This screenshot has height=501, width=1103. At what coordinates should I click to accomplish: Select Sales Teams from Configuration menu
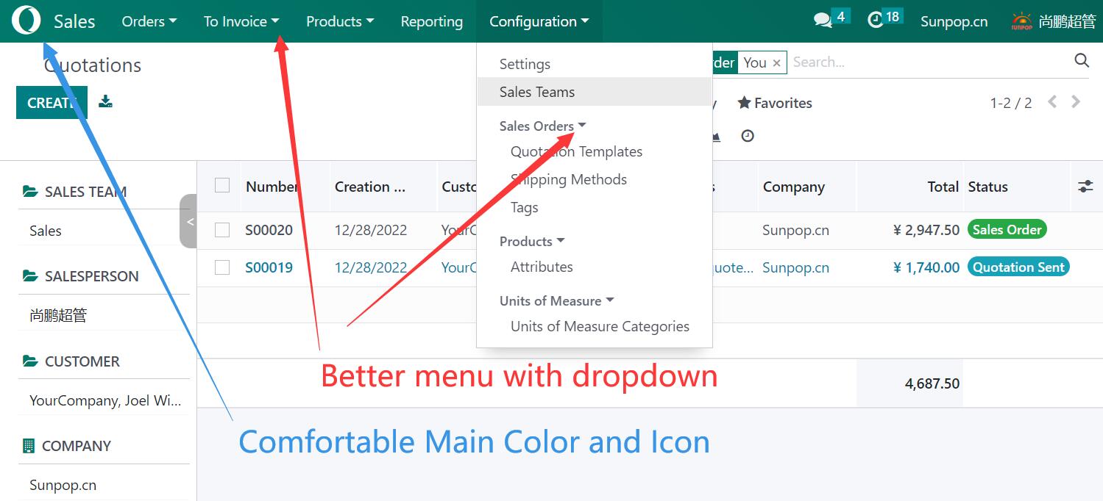click(x=537, y=92)
